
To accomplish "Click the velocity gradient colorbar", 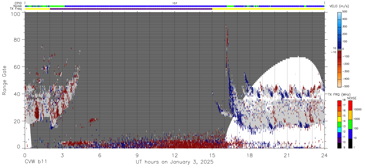I will click(x=339, y=49).
